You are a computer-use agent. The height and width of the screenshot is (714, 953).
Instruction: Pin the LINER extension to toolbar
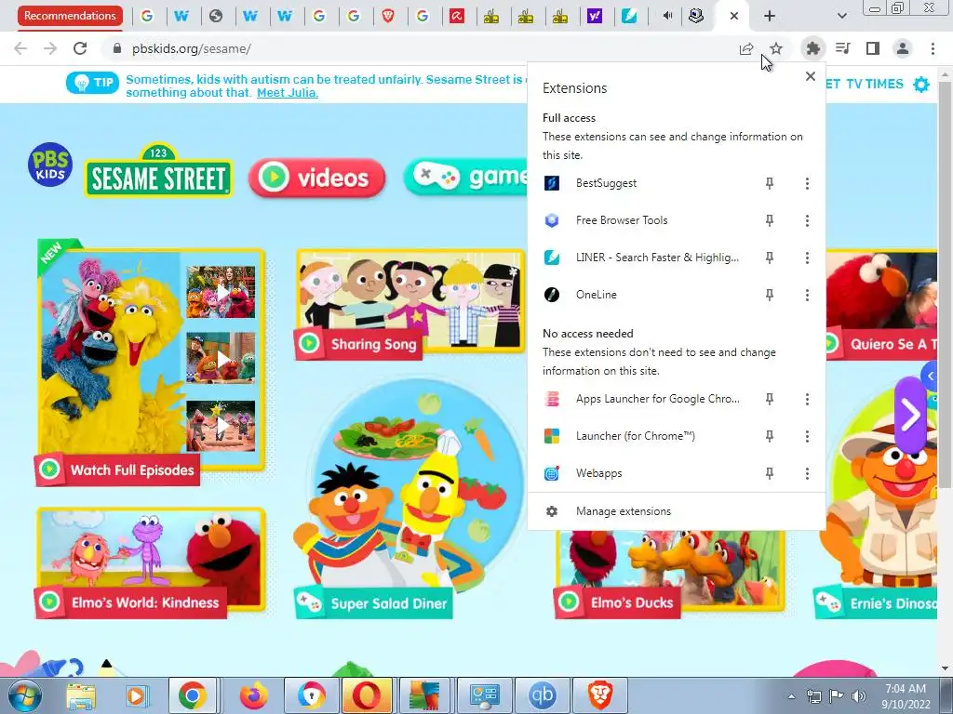tap(770, 258)
